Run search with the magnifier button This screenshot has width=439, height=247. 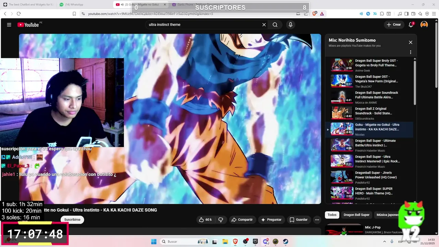tap(275, 25)
